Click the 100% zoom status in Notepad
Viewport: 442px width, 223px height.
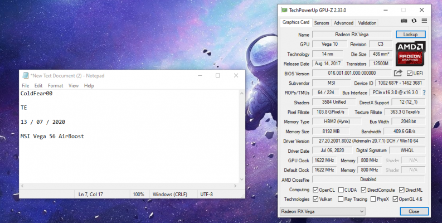[138, 194]
